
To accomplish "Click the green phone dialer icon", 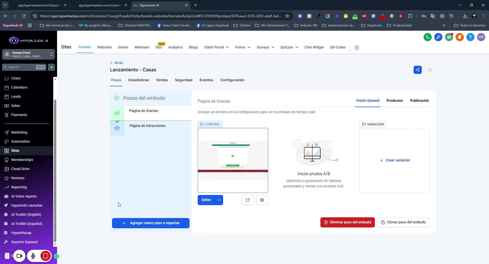I will [427, 37].
